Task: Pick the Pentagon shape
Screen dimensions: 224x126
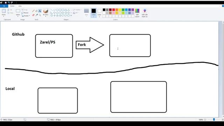Action: point(57,13)
